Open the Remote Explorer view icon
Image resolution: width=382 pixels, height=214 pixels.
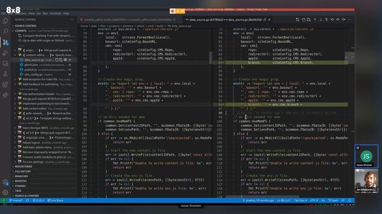[x=5, y=64]
